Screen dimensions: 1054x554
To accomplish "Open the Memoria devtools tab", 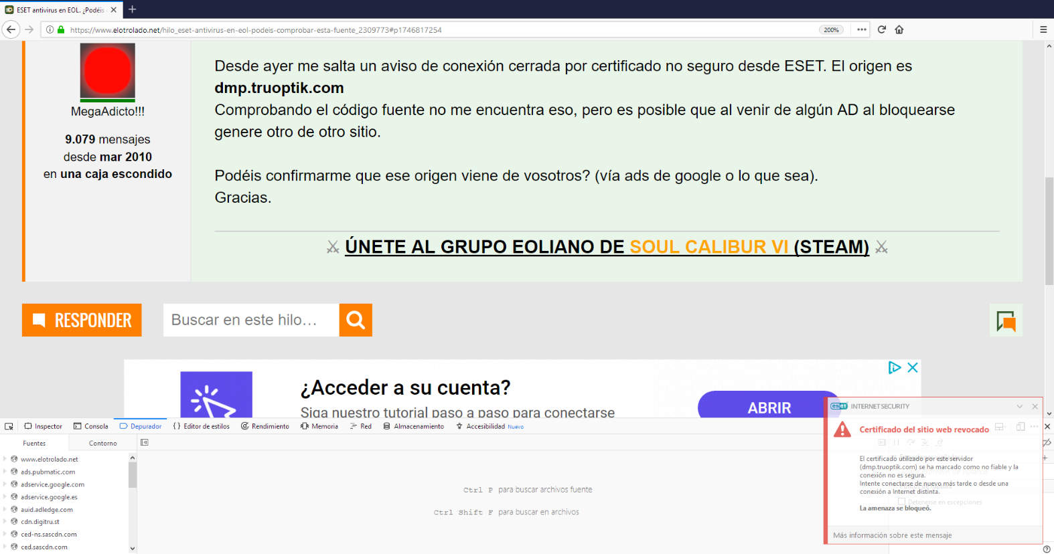I will tap(319, 426).
